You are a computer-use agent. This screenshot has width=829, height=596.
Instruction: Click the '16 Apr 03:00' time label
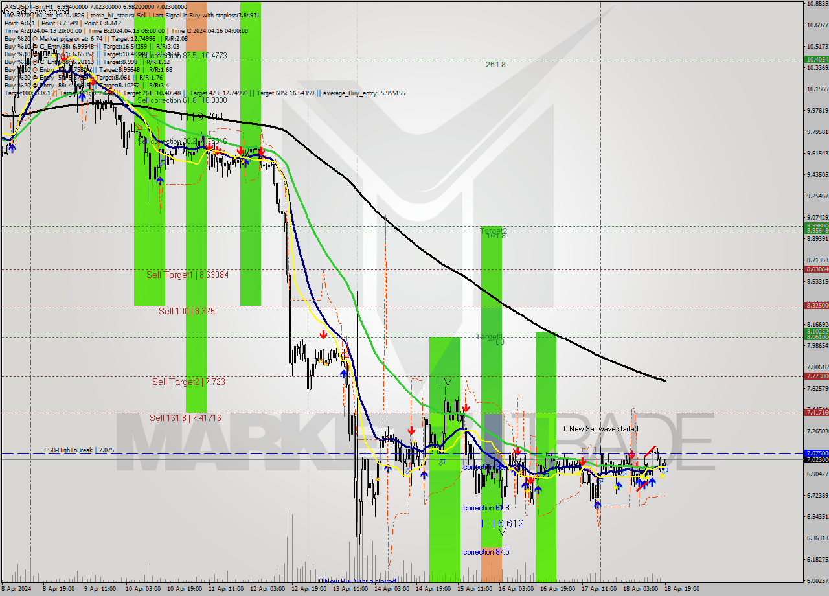click(x=516, y=589)
